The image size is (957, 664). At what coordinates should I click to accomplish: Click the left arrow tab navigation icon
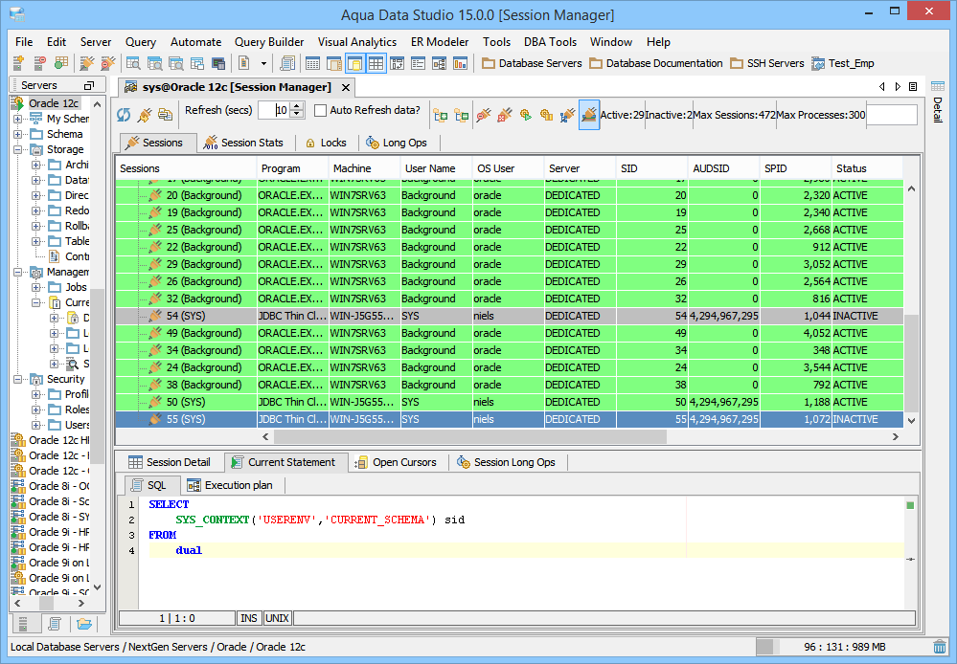coord(882,86)
